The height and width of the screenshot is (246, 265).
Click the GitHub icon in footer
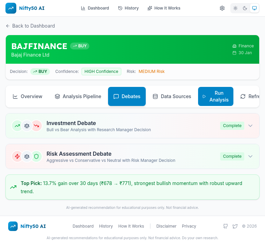225,226
